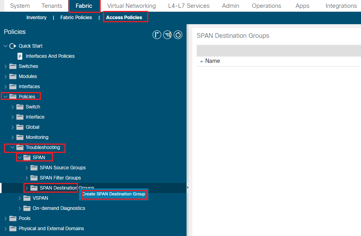Click the Switches folder icon
This screenshot has height=236, width=361.
[x=13, y=66]
